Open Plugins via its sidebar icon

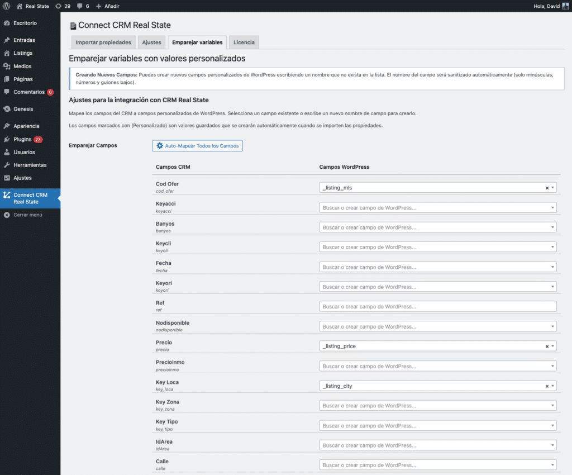(x=6, y=139)
